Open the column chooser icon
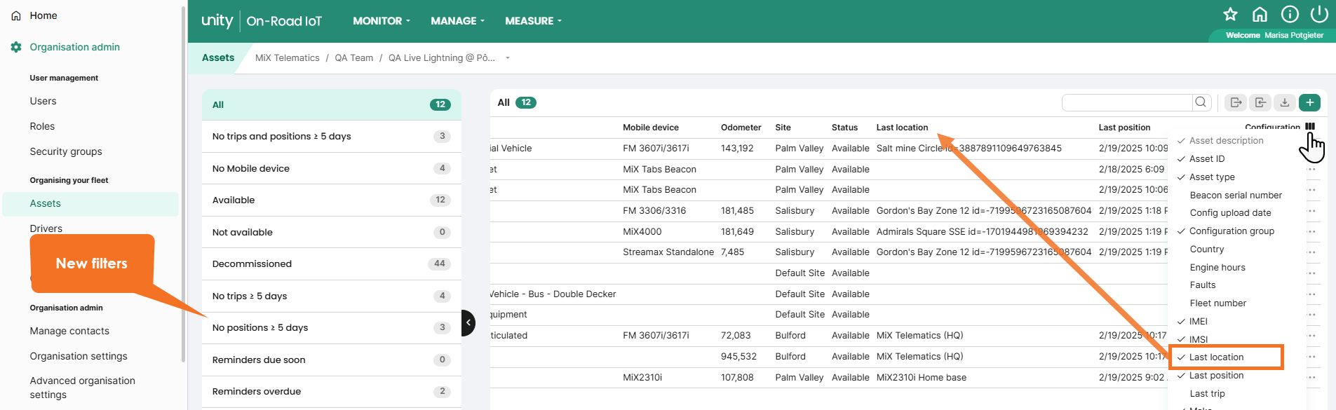The height and width of the screenshot is (410, 1336). [1310, 127]
